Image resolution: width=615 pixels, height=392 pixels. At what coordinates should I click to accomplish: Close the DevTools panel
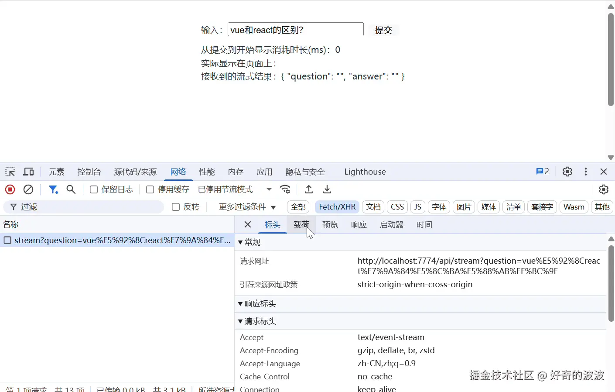pos(604,172)
